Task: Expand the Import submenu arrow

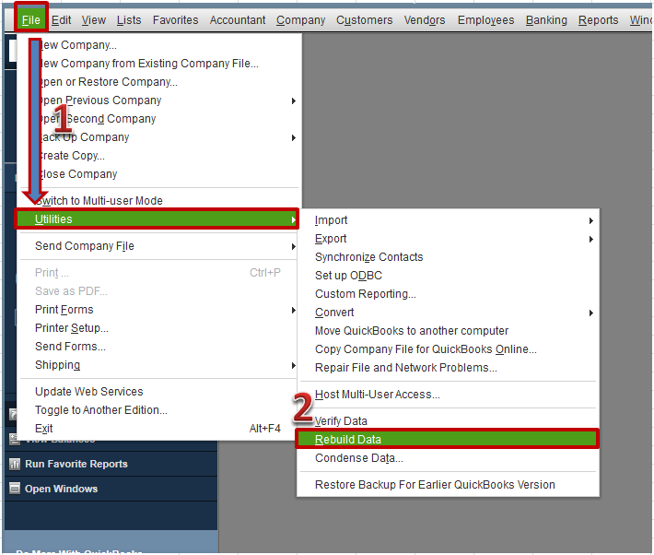Action: pyautogui.click(x=591, y=220)
